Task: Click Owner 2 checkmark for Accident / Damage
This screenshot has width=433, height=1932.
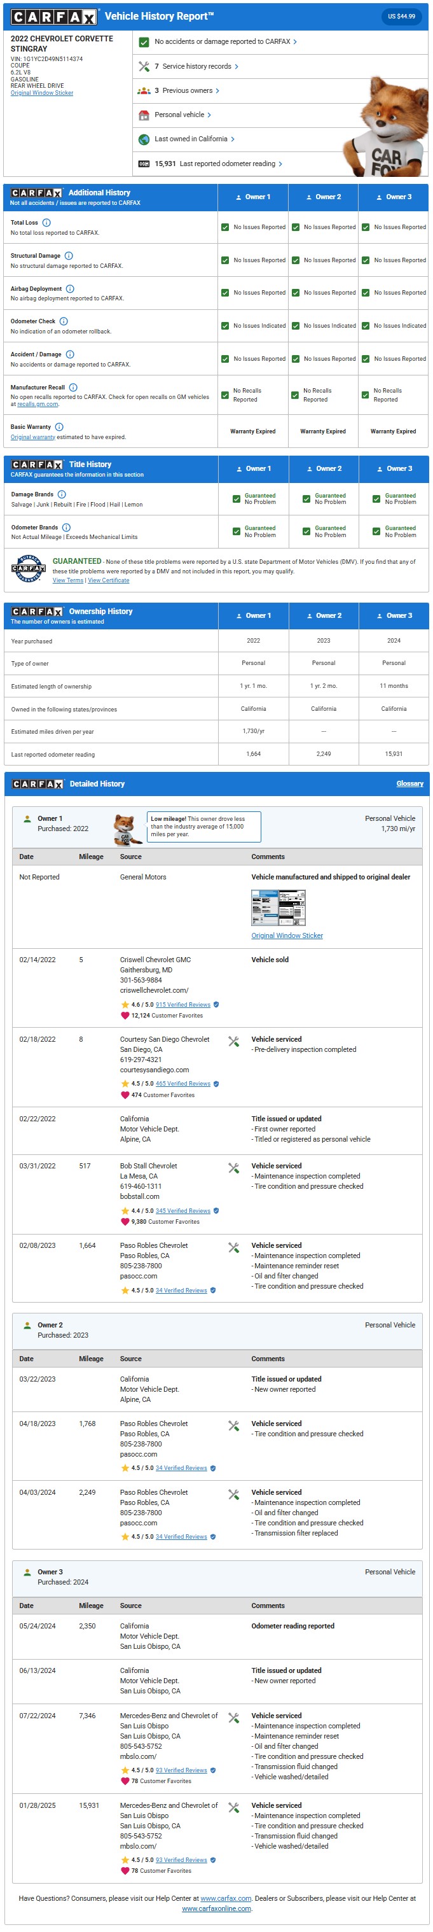Action: click(x=295, y=358)
